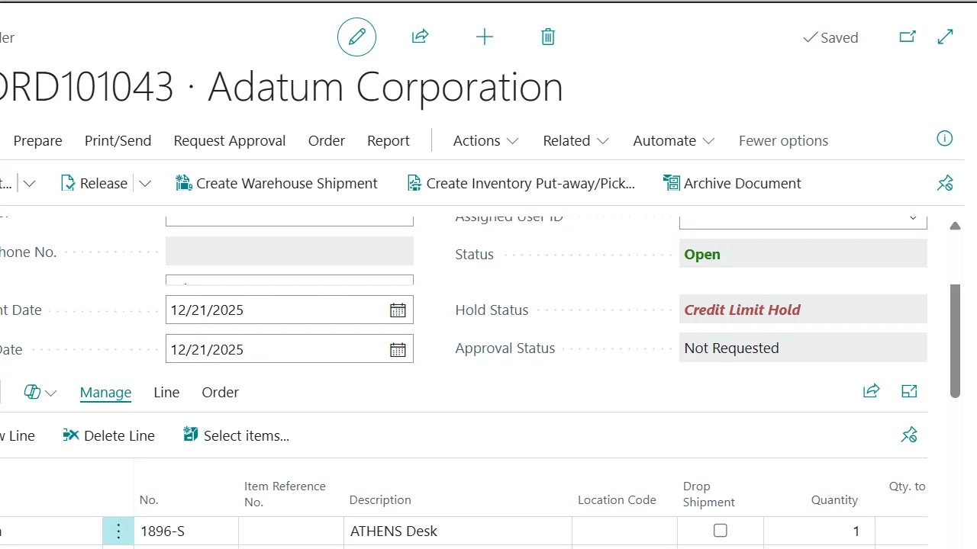Screen dimensions: 977x549
Task: Open the calendar picker below Document Date
Action: pyautogui.click(x=398, y=350)
